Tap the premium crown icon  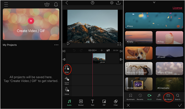[47, 4]
